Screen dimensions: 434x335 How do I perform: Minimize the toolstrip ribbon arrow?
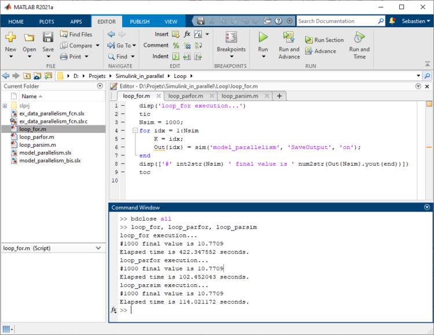point(428,64)
